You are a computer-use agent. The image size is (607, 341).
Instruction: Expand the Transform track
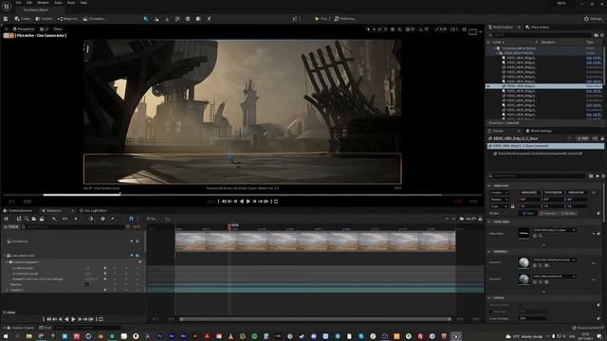point(7,290)
